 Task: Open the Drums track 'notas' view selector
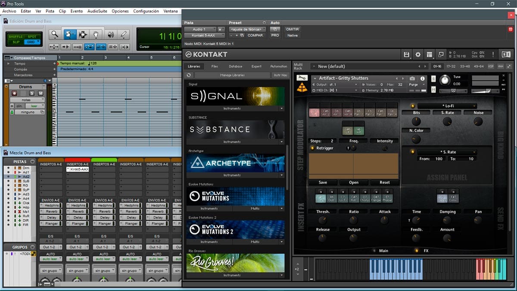(27, 100)
